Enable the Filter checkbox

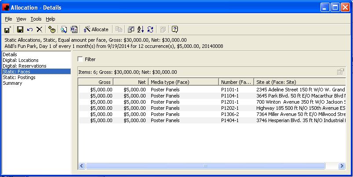80,59
